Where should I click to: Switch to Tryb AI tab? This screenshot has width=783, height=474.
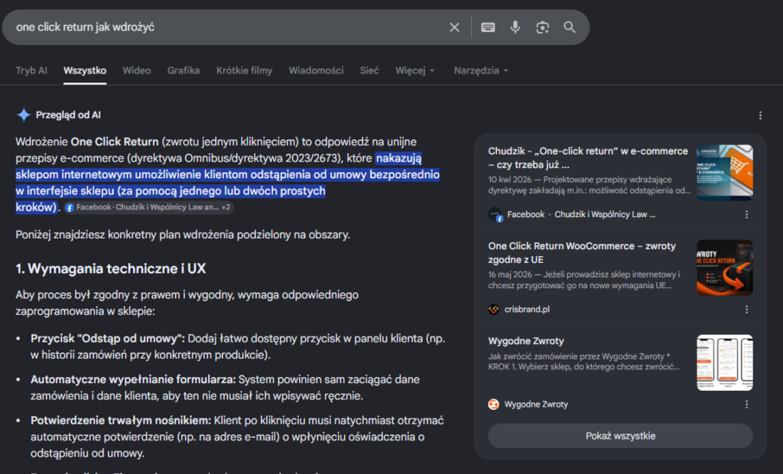(x=31, y=70)
